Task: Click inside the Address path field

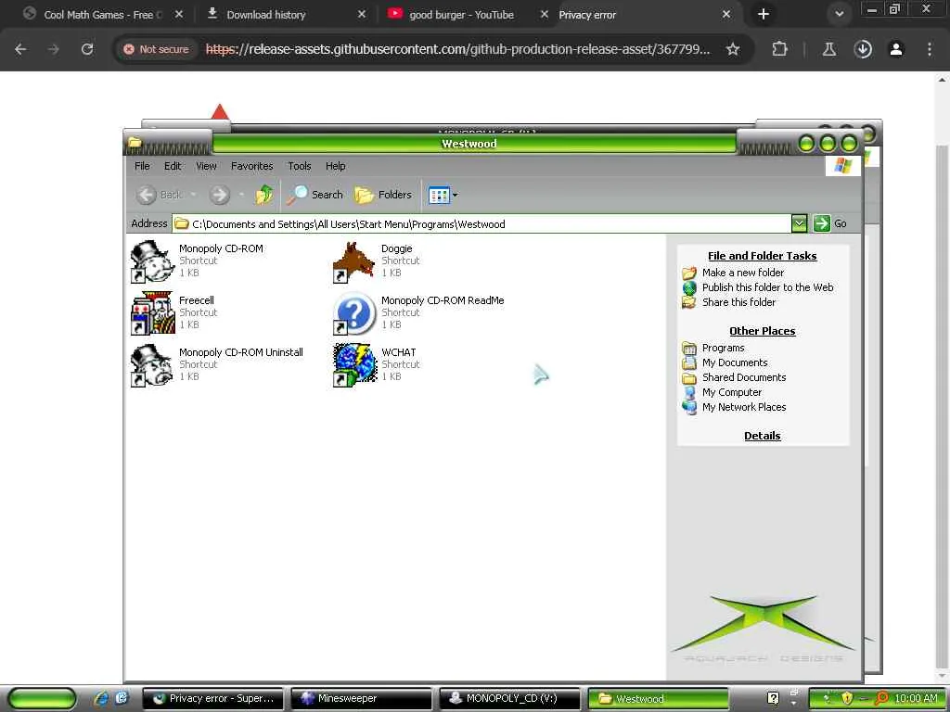Action: (x=481, y=223)
